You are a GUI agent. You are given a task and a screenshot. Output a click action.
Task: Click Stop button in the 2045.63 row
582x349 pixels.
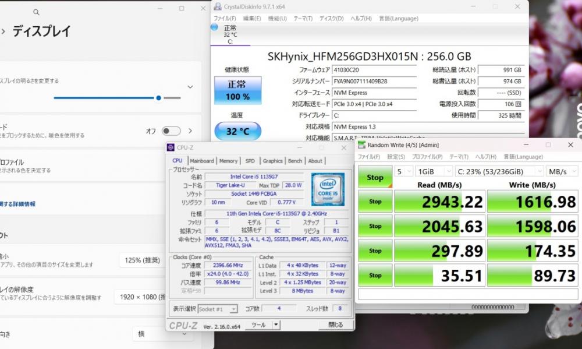tap(375, 226)
